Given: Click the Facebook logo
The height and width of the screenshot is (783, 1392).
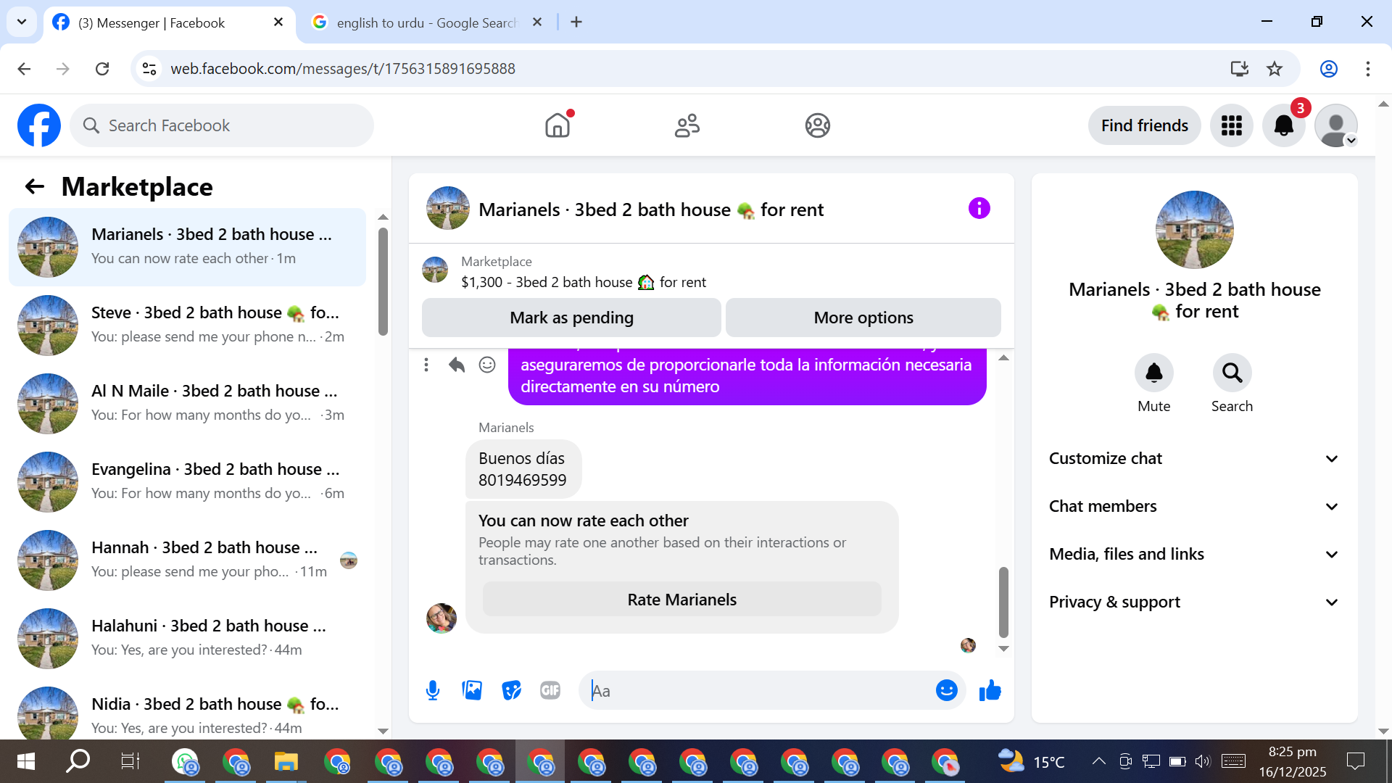Looking at the screenshot, I should [x=39, y=125].
